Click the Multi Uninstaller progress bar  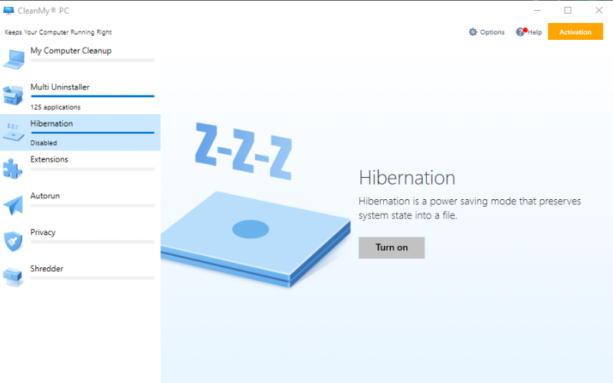tap(92, 97)
